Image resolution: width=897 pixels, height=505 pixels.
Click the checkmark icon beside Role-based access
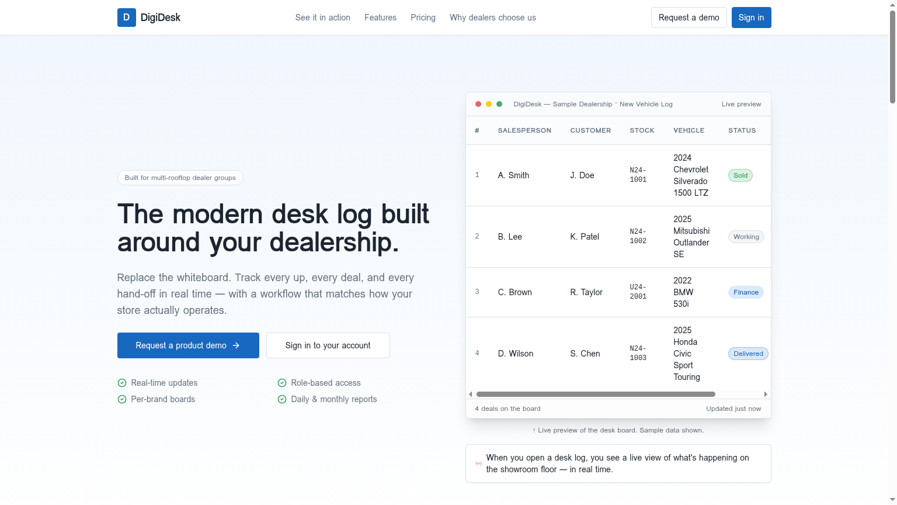[x=282, y=383]
